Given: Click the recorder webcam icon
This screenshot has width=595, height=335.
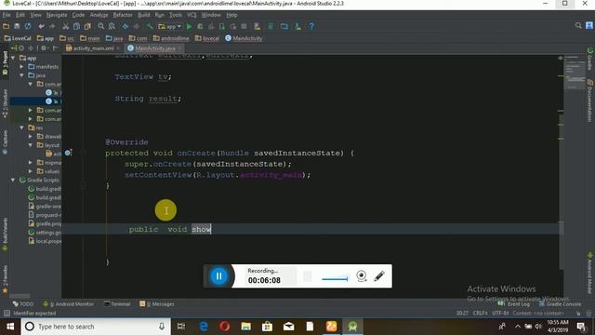Looking at the screenshot, I should (x=362, y=276).
